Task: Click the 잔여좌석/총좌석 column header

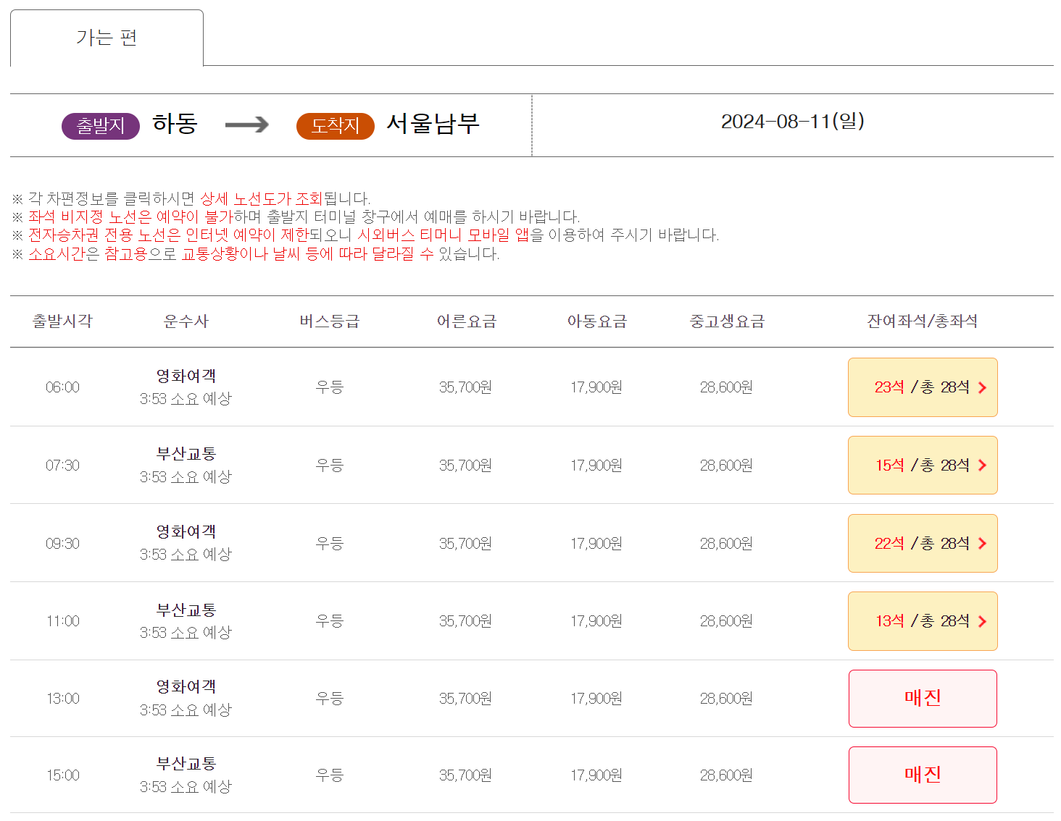Action: coord(923,321)
